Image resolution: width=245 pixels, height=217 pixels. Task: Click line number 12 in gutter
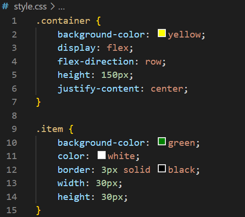click(x=12, y=170)
